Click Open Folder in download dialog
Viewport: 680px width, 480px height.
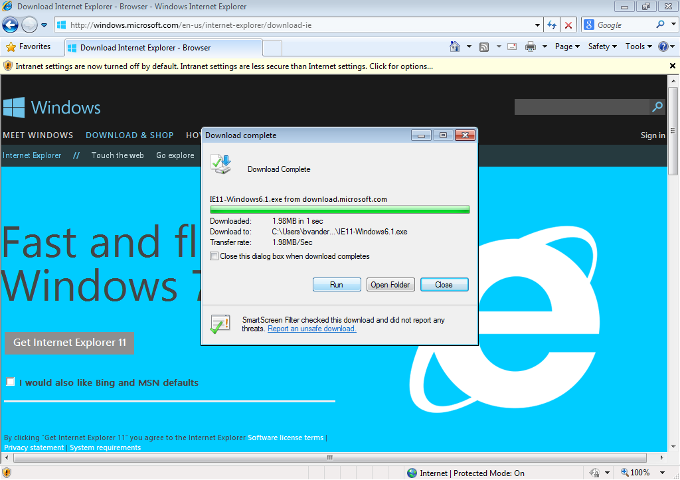point(390,284)
